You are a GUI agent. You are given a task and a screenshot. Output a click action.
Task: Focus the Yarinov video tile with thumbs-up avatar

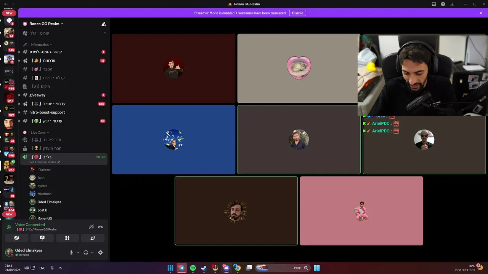point(174,68)
